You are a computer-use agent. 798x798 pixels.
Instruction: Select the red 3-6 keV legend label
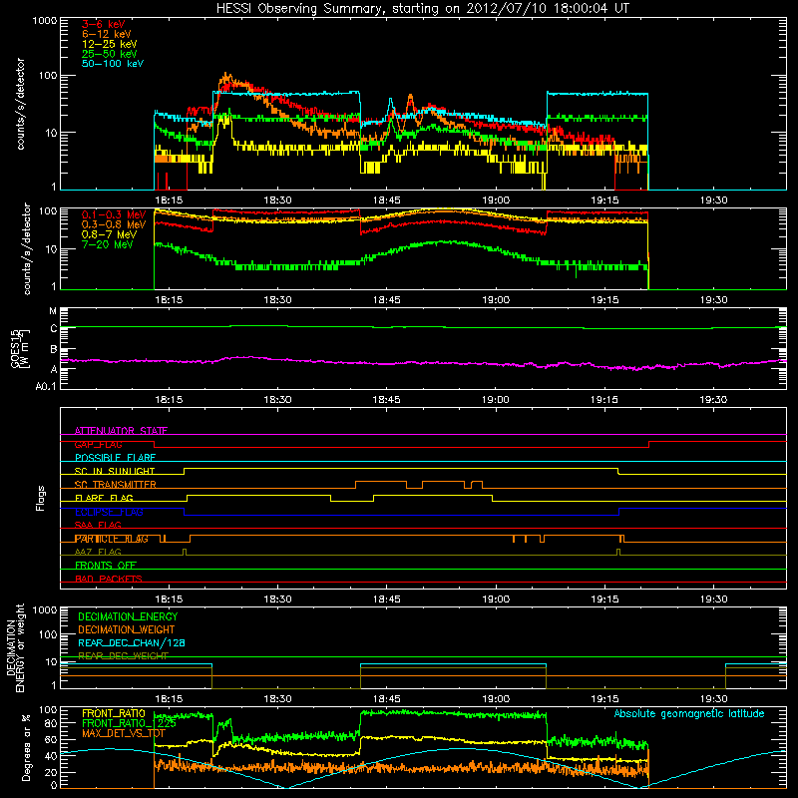[x=104, y=24]
